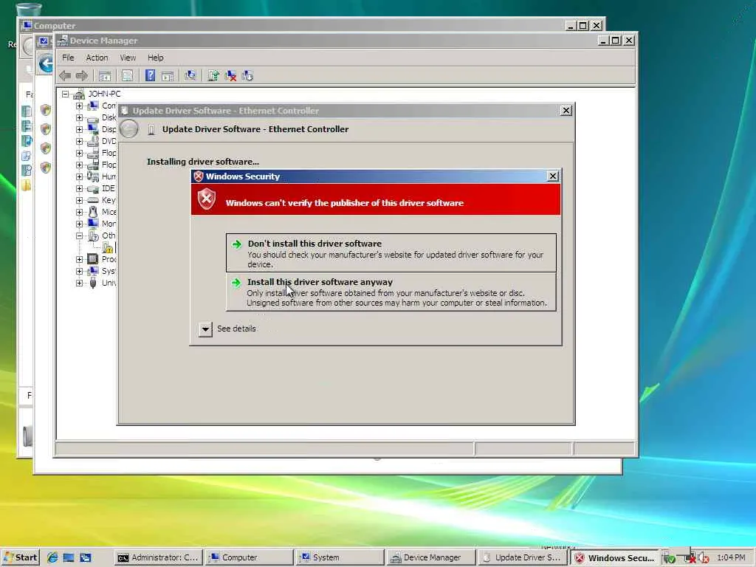Click the Properties toolbar icon
This screenshot has height=567, width=756.
pyautogui.click(x=127, y=76)
